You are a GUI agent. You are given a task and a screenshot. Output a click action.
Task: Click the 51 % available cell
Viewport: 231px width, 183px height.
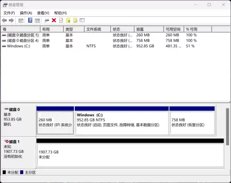(x=190, y=46)
